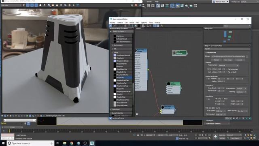Screen dimensions: 259x146
Task: Click the wrench icon in Slate toolbar
Action: tap(162, 26)
